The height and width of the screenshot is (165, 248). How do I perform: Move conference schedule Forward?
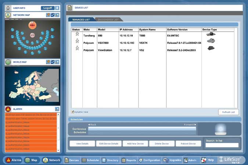pos(190,125)
